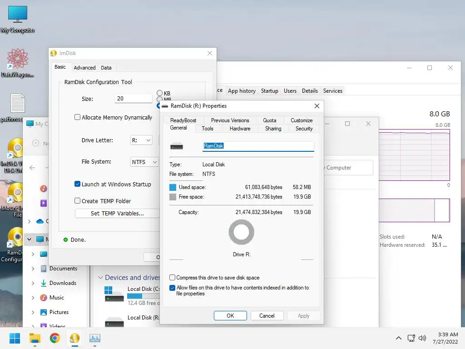
Task: Open the Hardware tab in Properties
Action: tap(240, 129)
